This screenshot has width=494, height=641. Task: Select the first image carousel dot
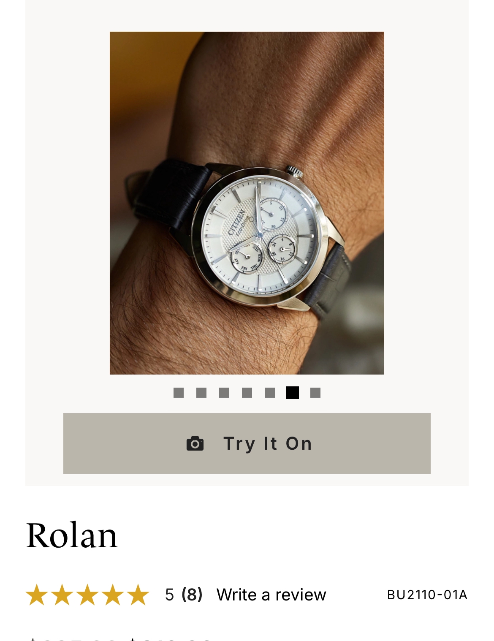click(x=179, y=393)
